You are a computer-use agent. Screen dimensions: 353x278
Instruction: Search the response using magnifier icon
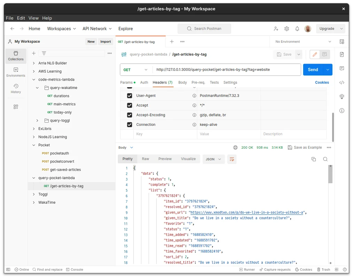[x=325, y=159]
